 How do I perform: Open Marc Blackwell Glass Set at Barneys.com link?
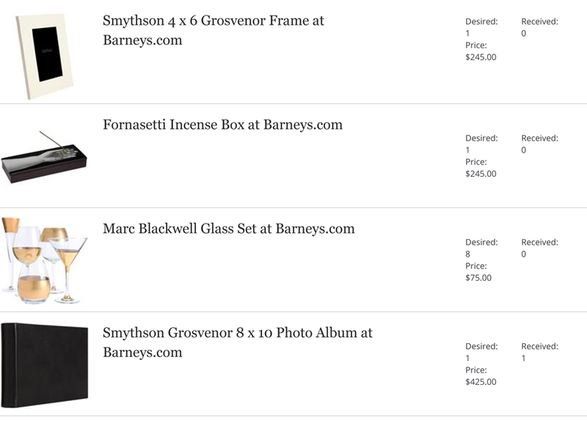(x=229, y=229)
